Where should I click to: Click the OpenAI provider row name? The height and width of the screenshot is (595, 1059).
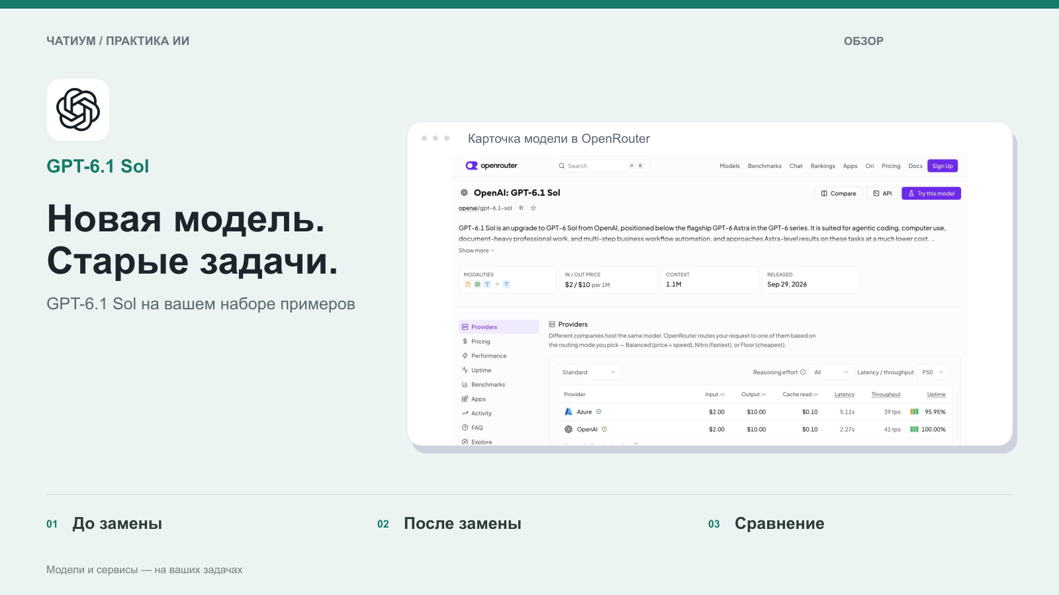(x=587, y=430)
